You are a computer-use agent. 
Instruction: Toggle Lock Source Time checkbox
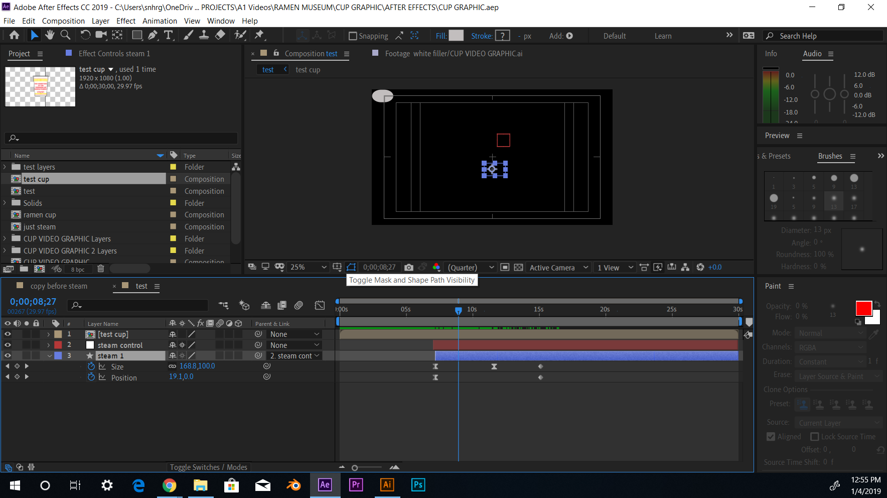pyautogui.click(x=815, y=437)
